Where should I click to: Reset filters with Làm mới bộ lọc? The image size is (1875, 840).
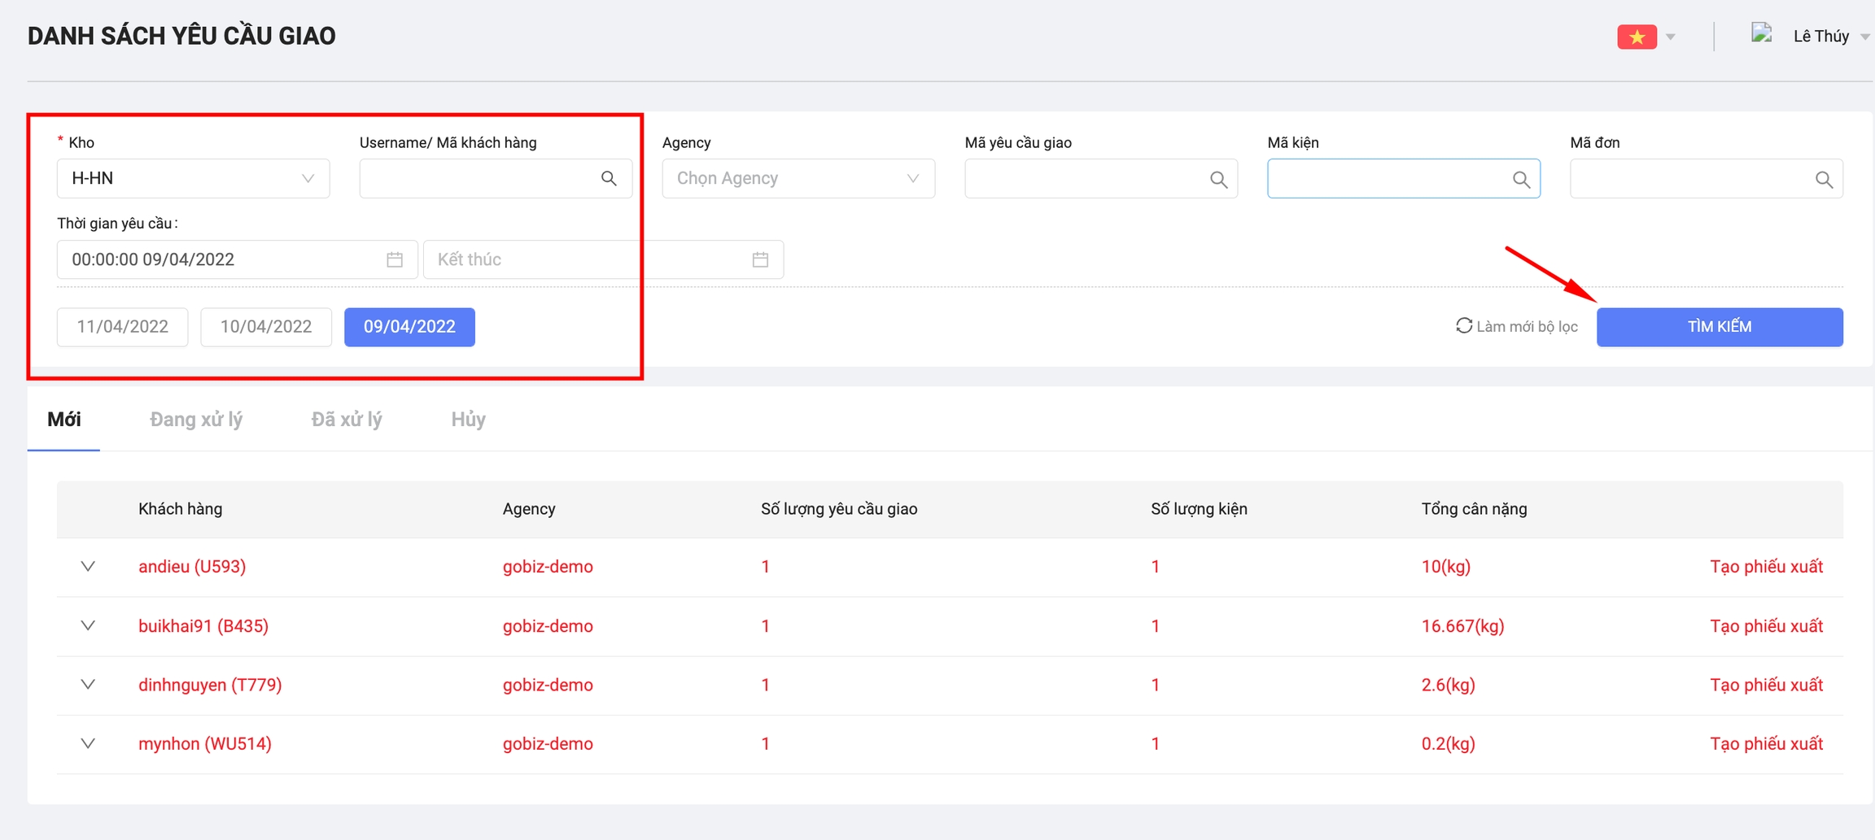click(1517, 327)
